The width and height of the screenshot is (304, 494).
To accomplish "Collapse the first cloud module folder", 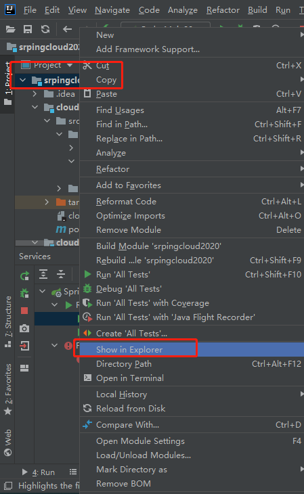I will tap(35, 107).
